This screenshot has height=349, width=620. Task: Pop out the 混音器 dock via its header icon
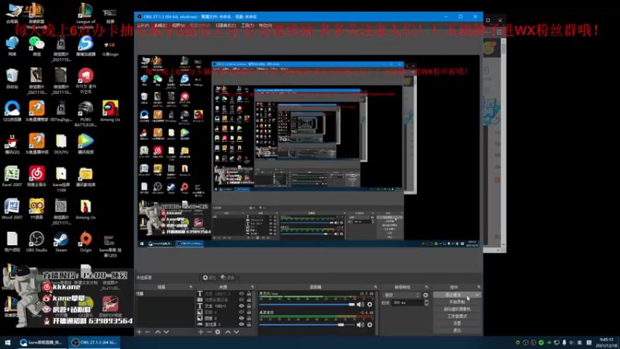coord(375,287)
